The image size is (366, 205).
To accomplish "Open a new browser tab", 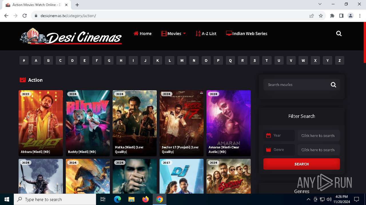I will [x=77, y=5].
